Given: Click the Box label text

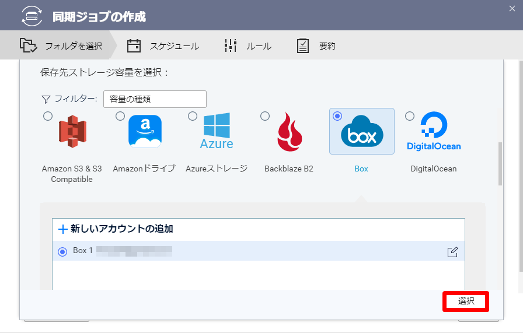Looking at the screenshot, I should (x=361, y=169).
